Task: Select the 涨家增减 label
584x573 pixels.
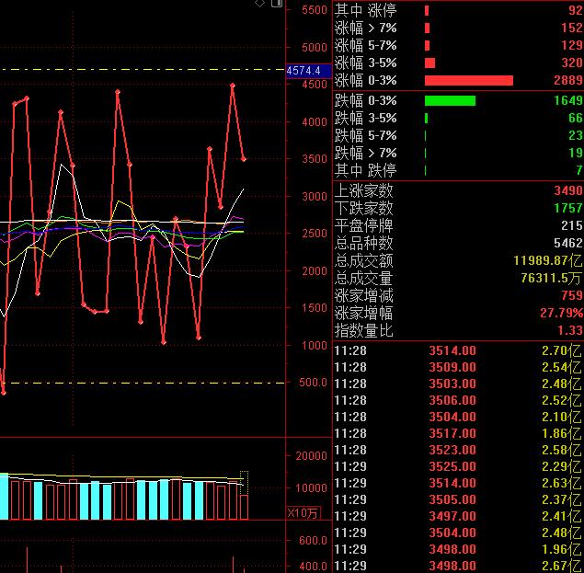Action: click(x=363, y=296)
